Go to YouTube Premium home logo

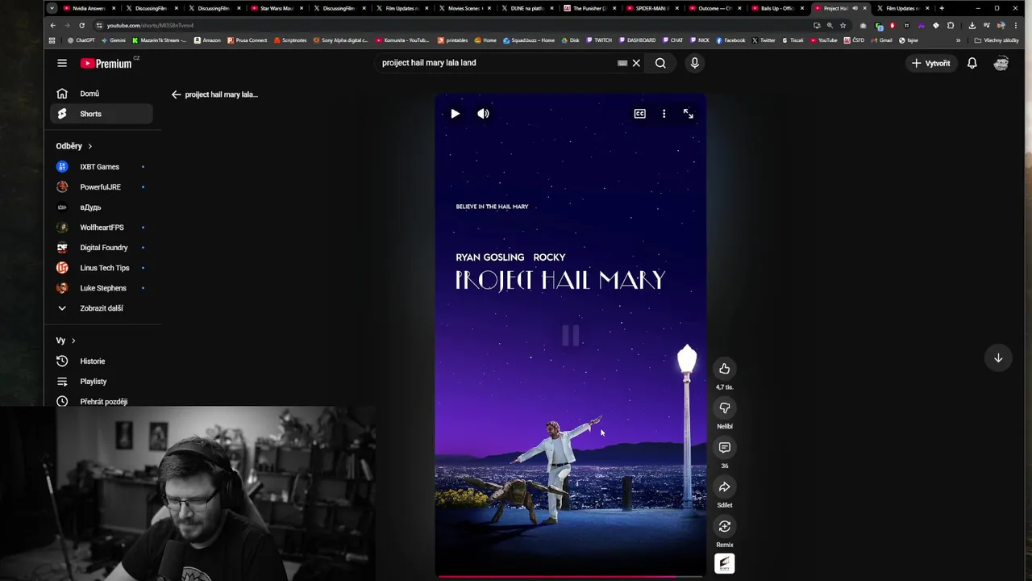tap(106, 63)
